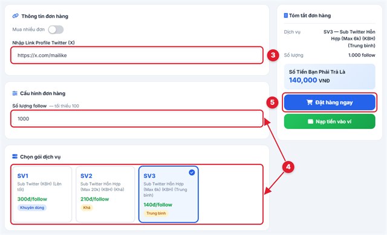Image resolution: width=387 pixels, height=235 pixels.
Task: Click the 'Số lượng' label in summary
Action: (x=294, y=55)
